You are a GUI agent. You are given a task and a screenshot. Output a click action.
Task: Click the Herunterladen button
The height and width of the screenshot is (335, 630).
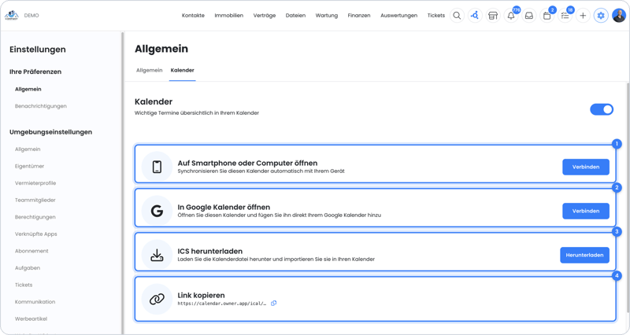pos(584,255)
